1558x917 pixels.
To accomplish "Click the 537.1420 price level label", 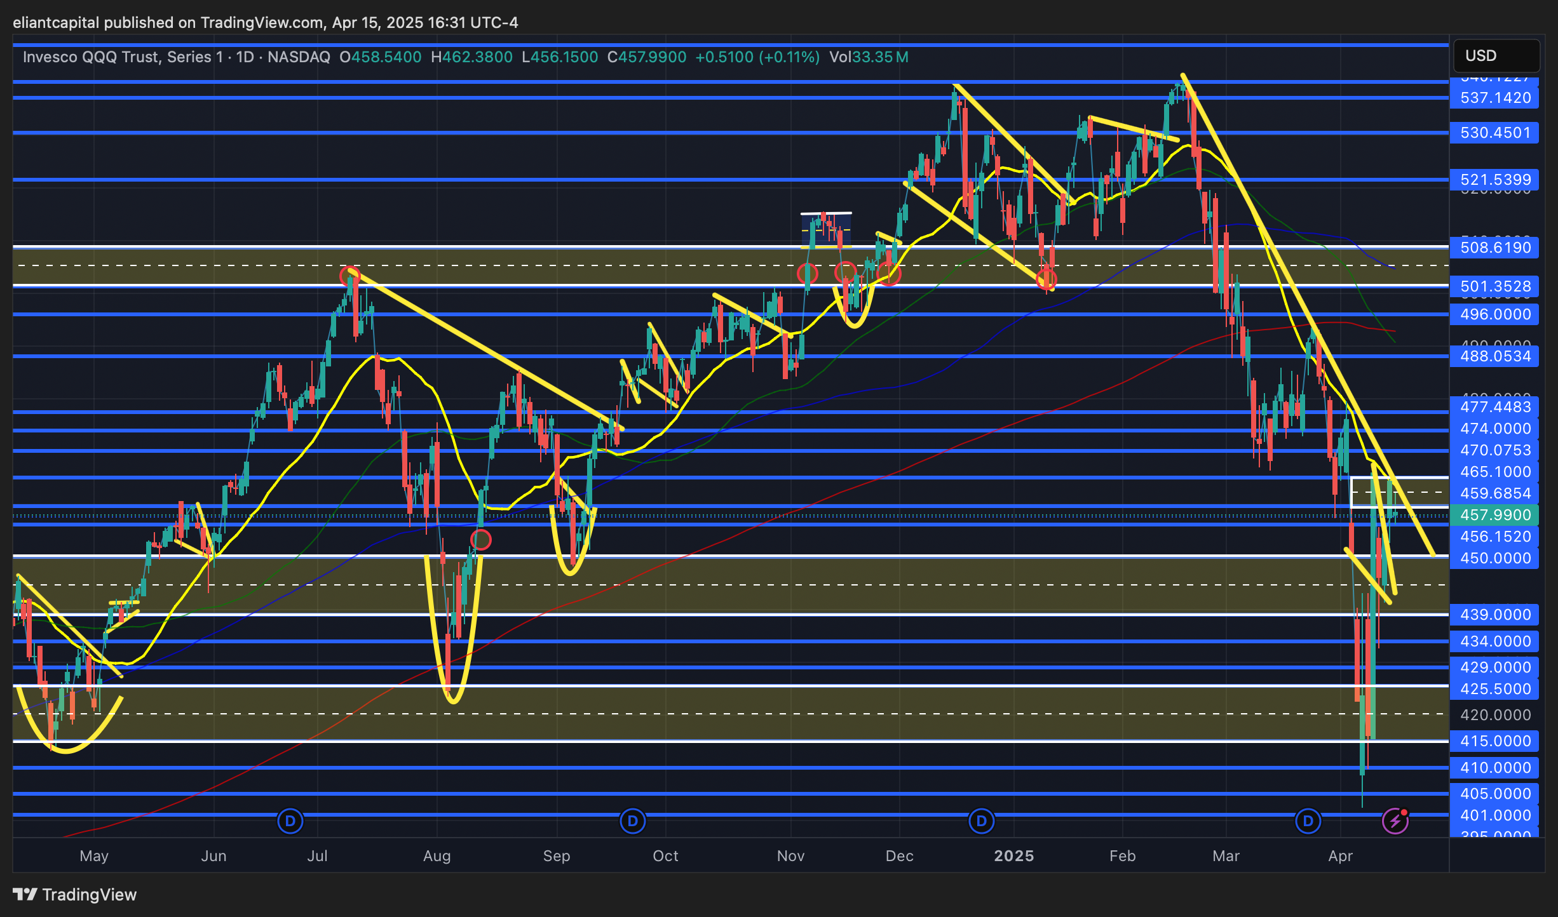I will tap(1494, 98).
